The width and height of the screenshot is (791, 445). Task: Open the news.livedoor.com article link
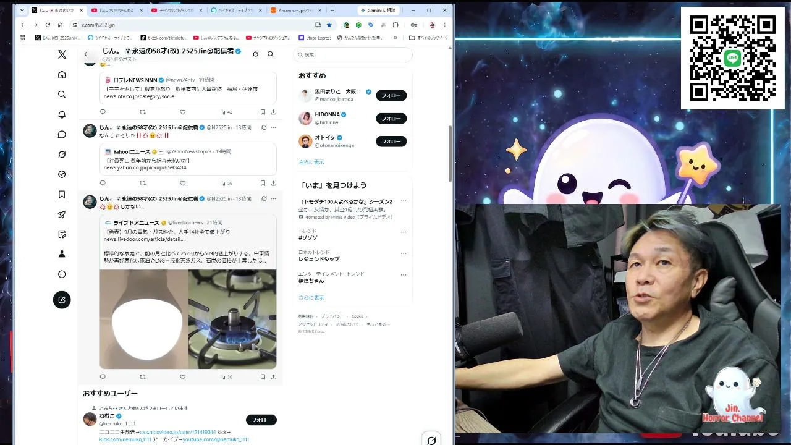(x=144, y=239)
